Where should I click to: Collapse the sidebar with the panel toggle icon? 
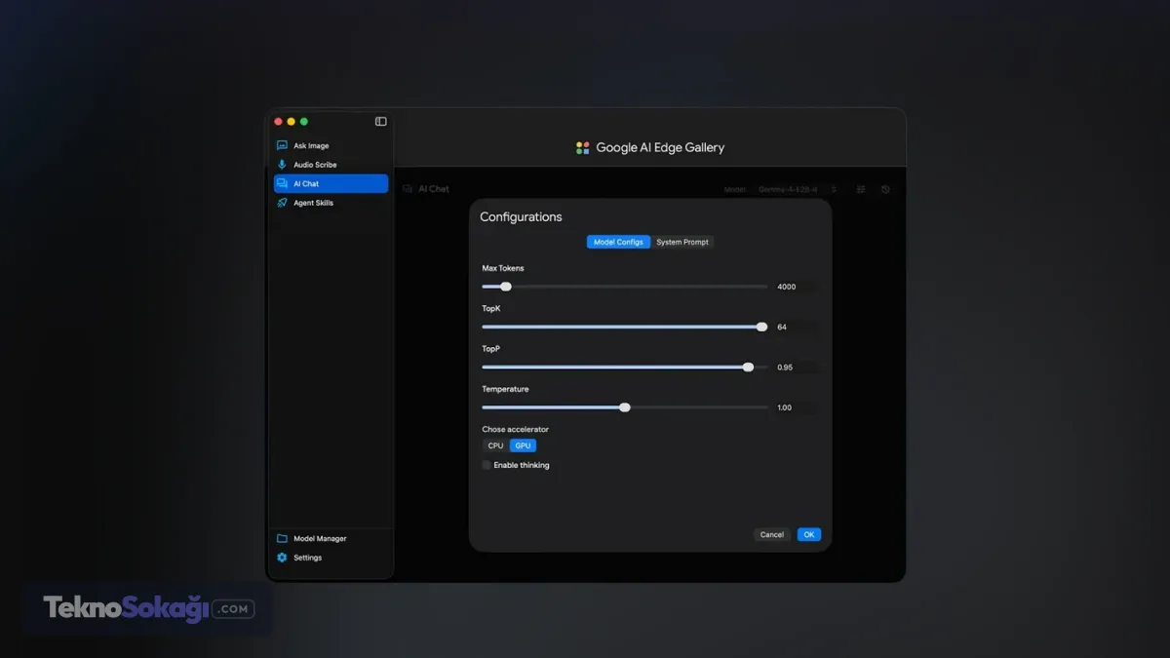coord(380,122)
